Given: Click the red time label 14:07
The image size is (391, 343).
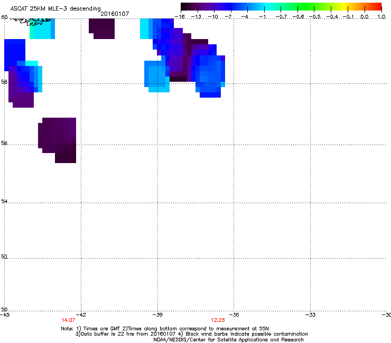Looking at the screenshot, I should point(68,320).
